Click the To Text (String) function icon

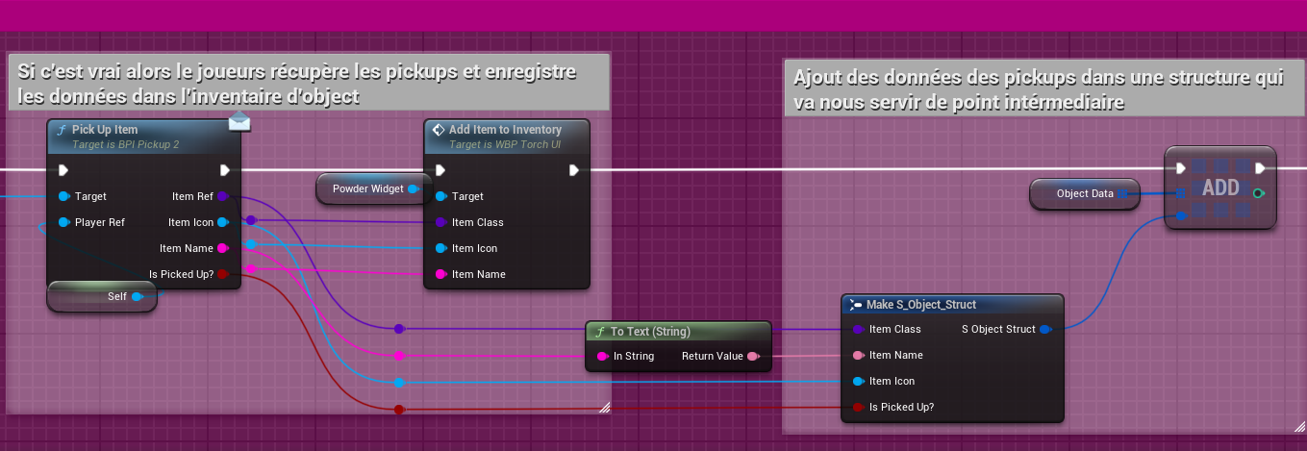coord(601,332)
